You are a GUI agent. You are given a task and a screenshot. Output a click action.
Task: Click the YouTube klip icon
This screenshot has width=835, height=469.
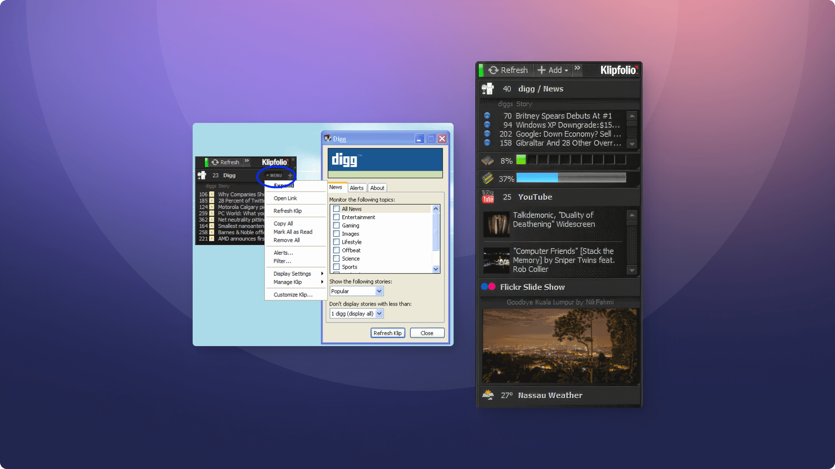488,197
